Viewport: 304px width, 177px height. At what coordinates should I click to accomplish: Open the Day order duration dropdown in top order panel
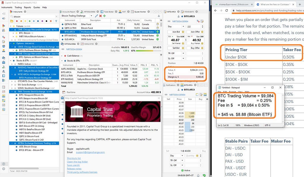coord(183,26)
